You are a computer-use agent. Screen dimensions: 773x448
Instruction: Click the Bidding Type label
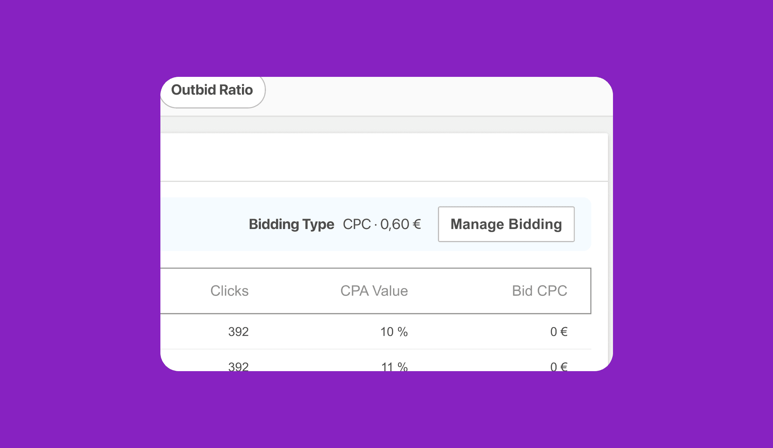(x=291, y=224)
